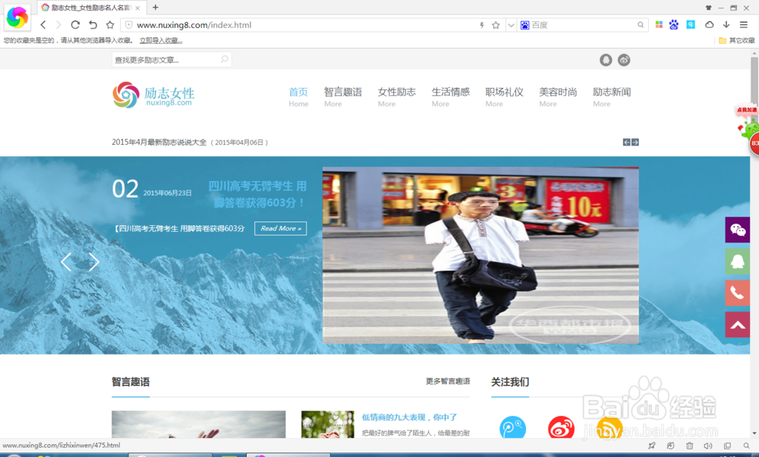Toggle the lightning speed-mode icon in address bar
Image resolution: width=759 pixels, height=457 pixels.
click(481, 25)
